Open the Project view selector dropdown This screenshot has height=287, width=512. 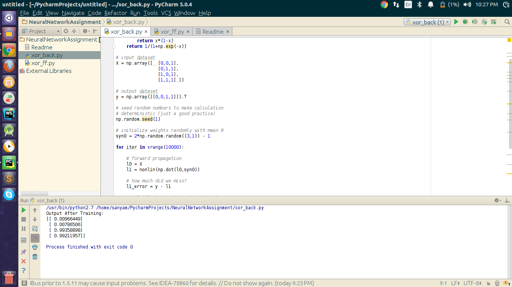coord(41,31)
